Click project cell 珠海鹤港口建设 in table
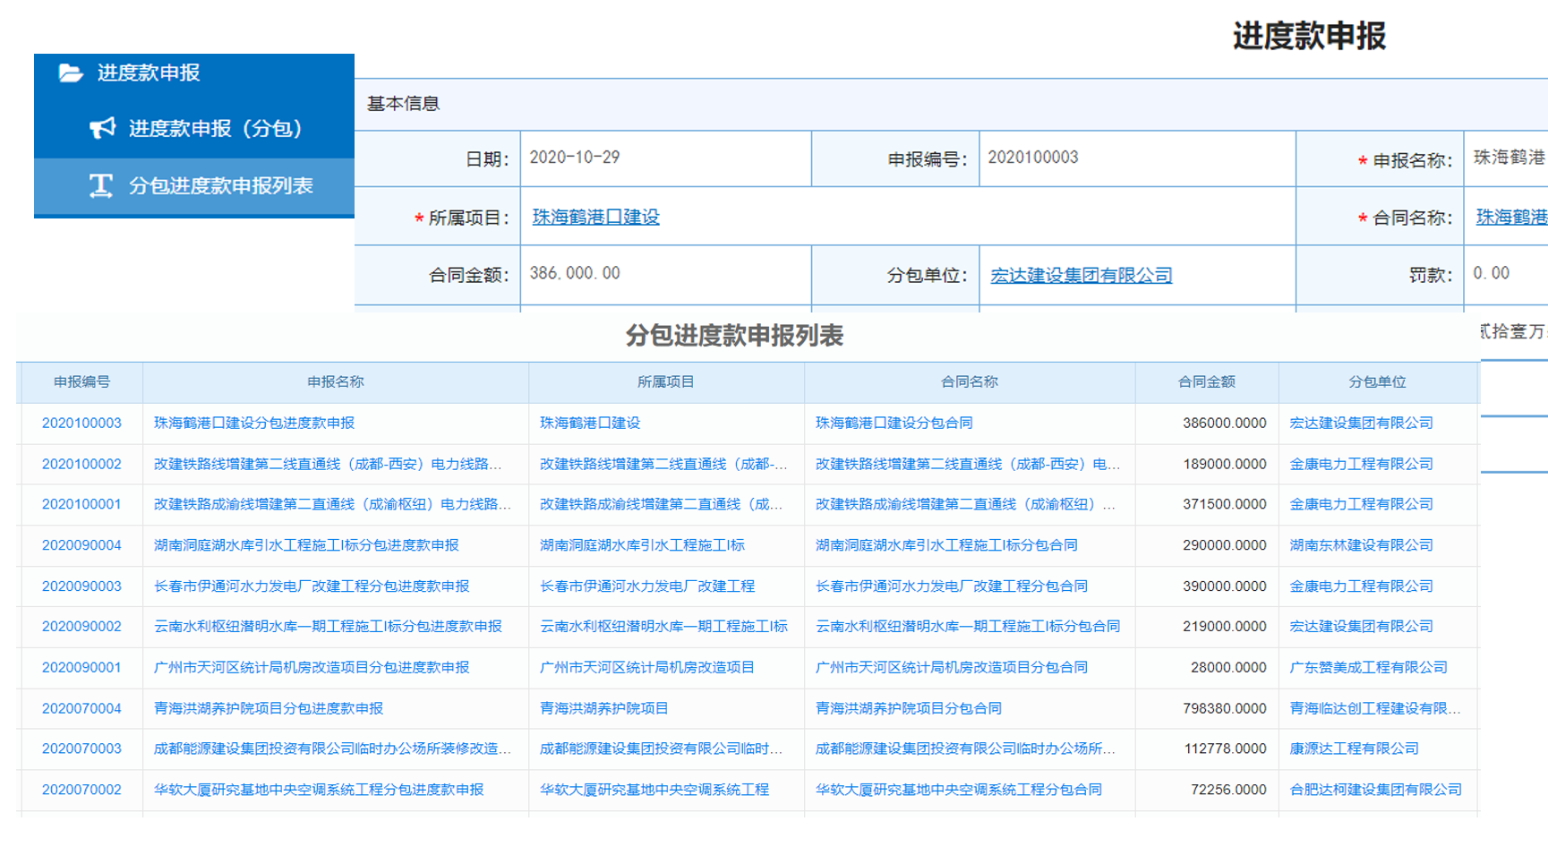This screenshot has width=1548, height=847. tap(590, 423)
